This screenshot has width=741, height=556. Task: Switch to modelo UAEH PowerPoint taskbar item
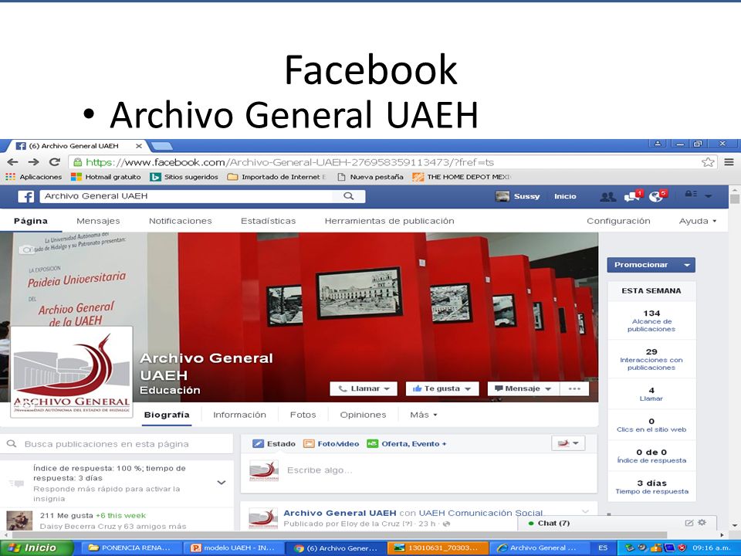tap(233, 548)
